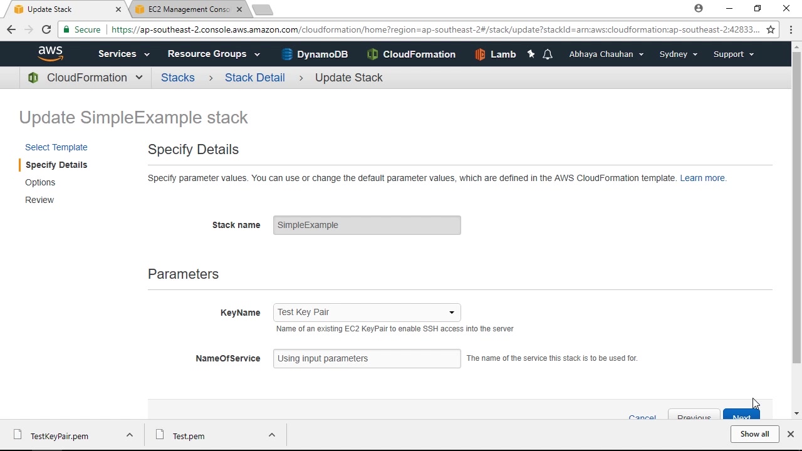Switch to the EC2 Management Console tab
Image resolution: width=802 pixels, height=451 pixels.
click(x=189, y=9)
